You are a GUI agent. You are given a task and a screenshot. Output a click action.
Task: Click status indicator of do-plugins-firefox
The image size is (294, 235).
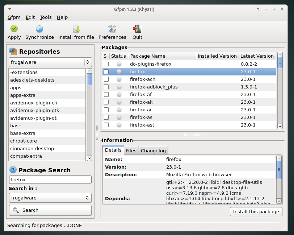(119, 64)
